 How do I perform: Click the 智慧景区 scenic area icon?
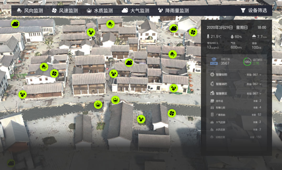click(x=212, y=93)
